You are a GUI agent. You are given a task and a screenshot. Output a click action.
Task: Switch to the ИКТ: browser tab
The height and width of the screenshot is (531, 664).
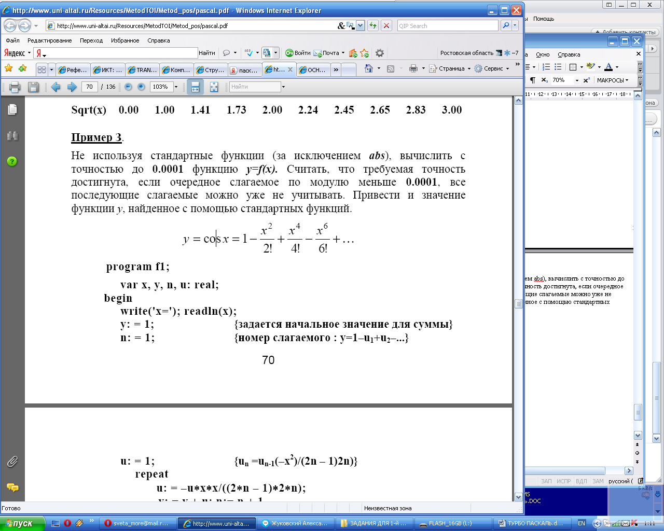tap(108, 69)
